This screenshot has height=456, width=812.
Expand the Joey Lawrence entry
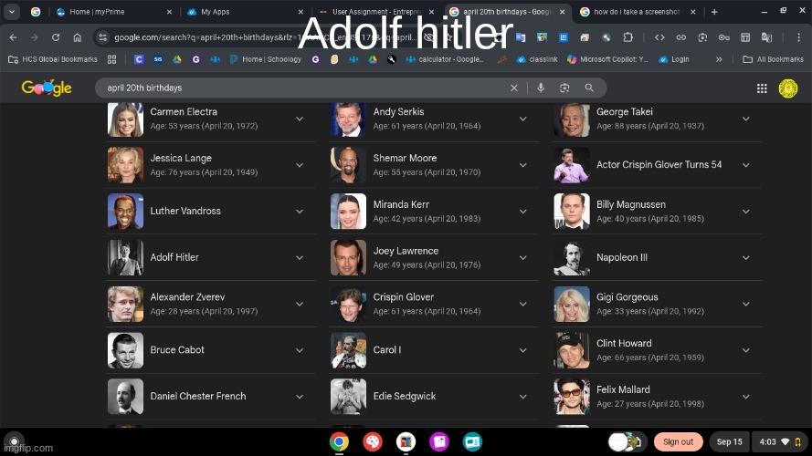(523, 257)
